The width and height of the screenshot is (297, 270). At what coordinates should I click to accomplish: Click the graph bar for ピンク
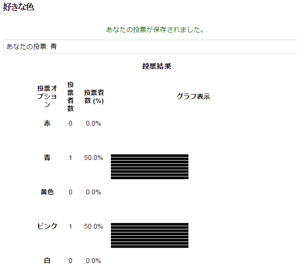(149, 235)
